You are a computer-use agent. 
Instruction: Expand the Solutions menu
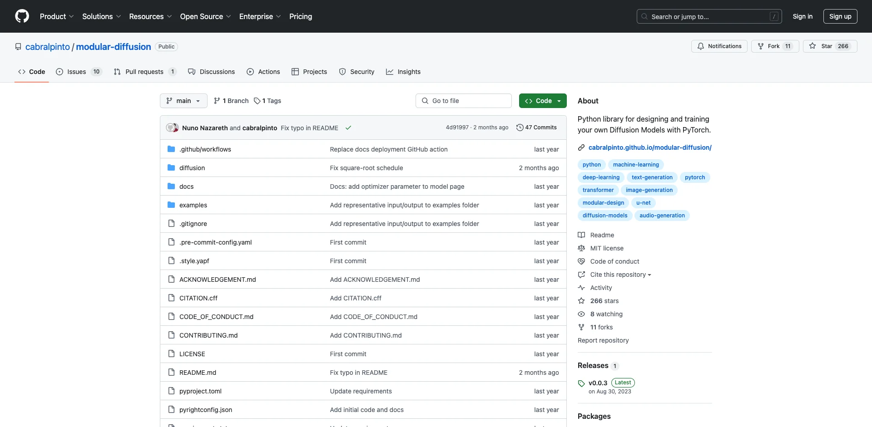(102, 16)
